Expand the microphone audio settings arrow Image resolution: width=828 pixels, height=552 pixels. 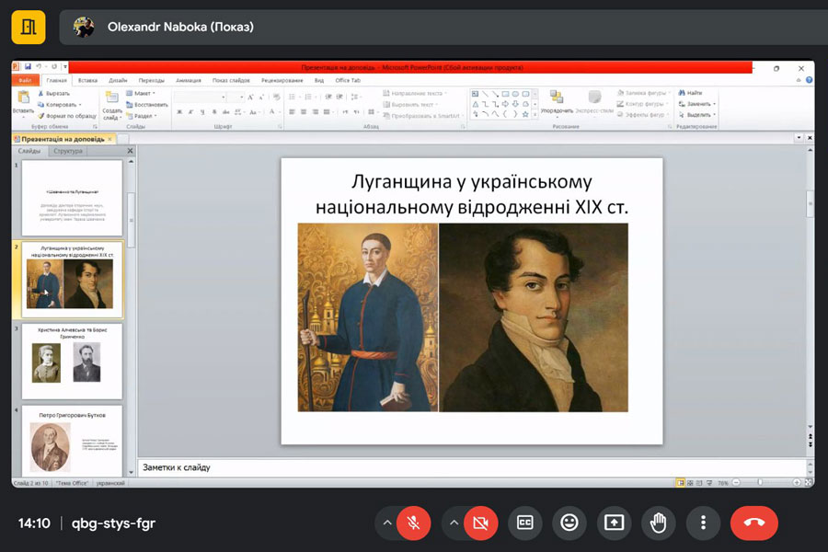[387, 523]
